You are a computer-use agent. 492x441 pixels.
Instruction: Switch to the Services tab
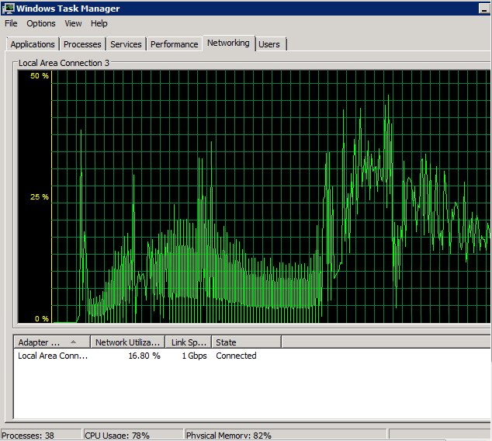[x=126, y=44]
